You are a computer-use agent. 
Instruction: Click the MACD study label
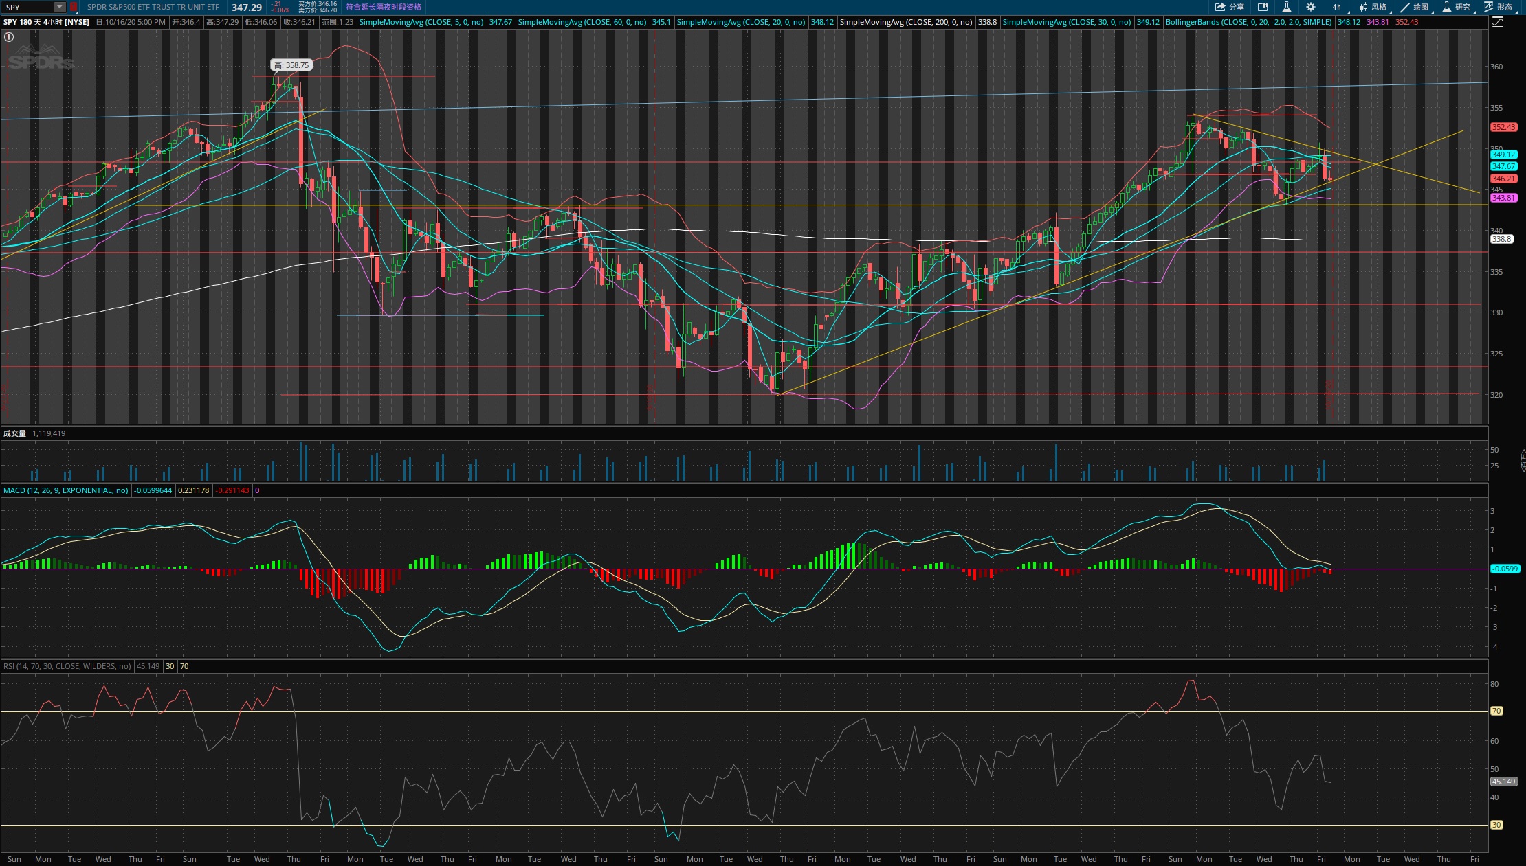coord(65,490)
